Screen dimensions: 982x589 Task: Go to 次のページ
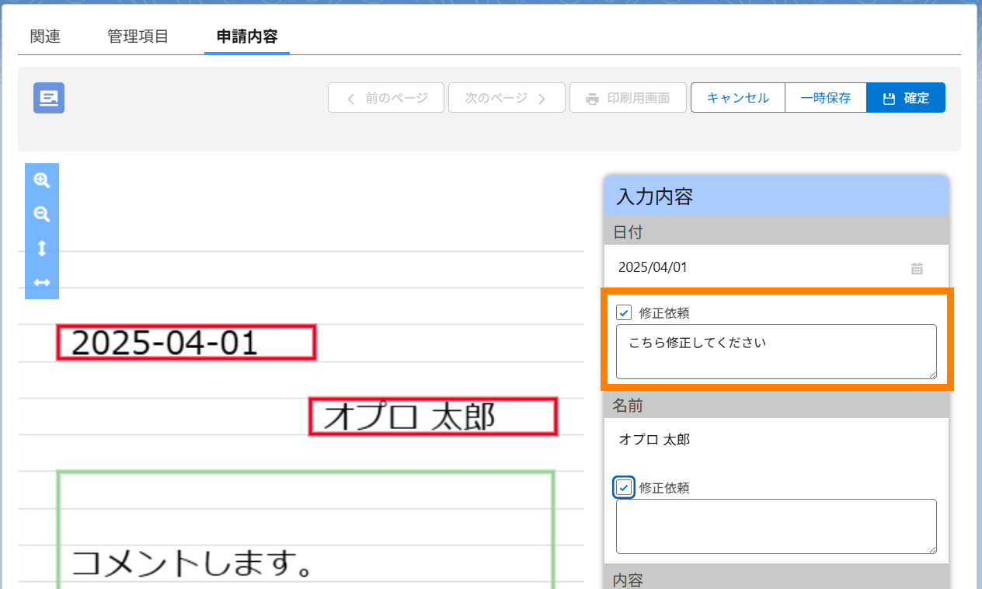coord(507,98)
